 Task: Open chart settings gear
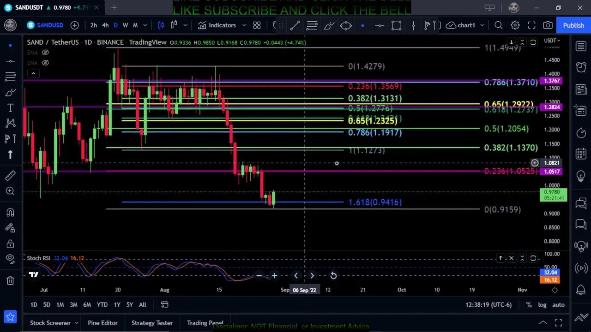[515, 25]
